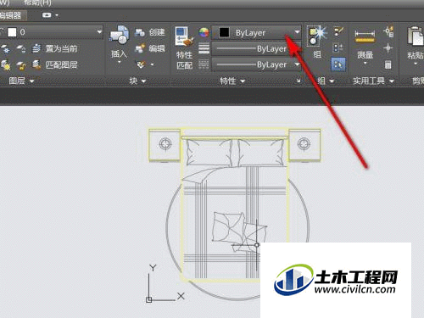Expand the 组 panel
The height and width of the screenshot is (318, 424).
click(x=326, y=81)
